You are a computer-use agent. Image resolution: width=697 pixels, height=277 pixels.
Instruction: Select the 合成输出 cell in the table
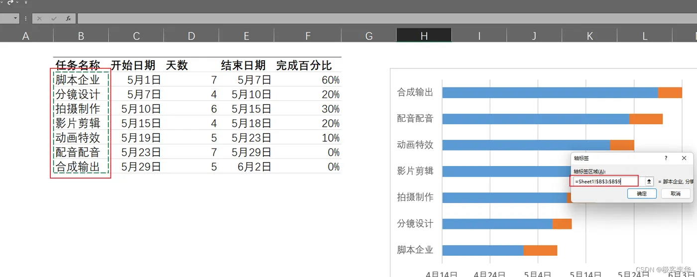tap(81, 166)
